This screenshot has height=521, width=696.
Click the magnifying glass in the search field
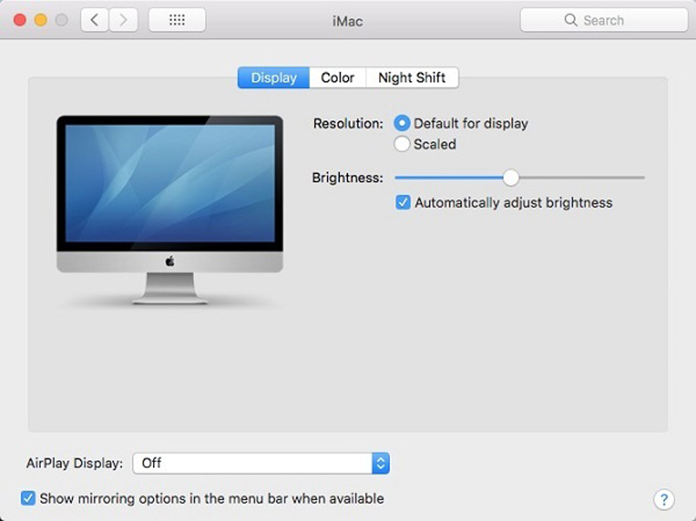pyautogui.click(x=571, y=19)
